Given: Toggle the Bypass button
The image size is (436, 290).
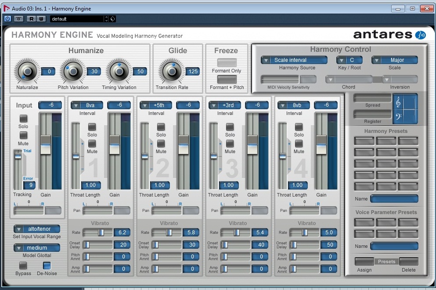Looking at the screenshot, I should click(23, 265).
